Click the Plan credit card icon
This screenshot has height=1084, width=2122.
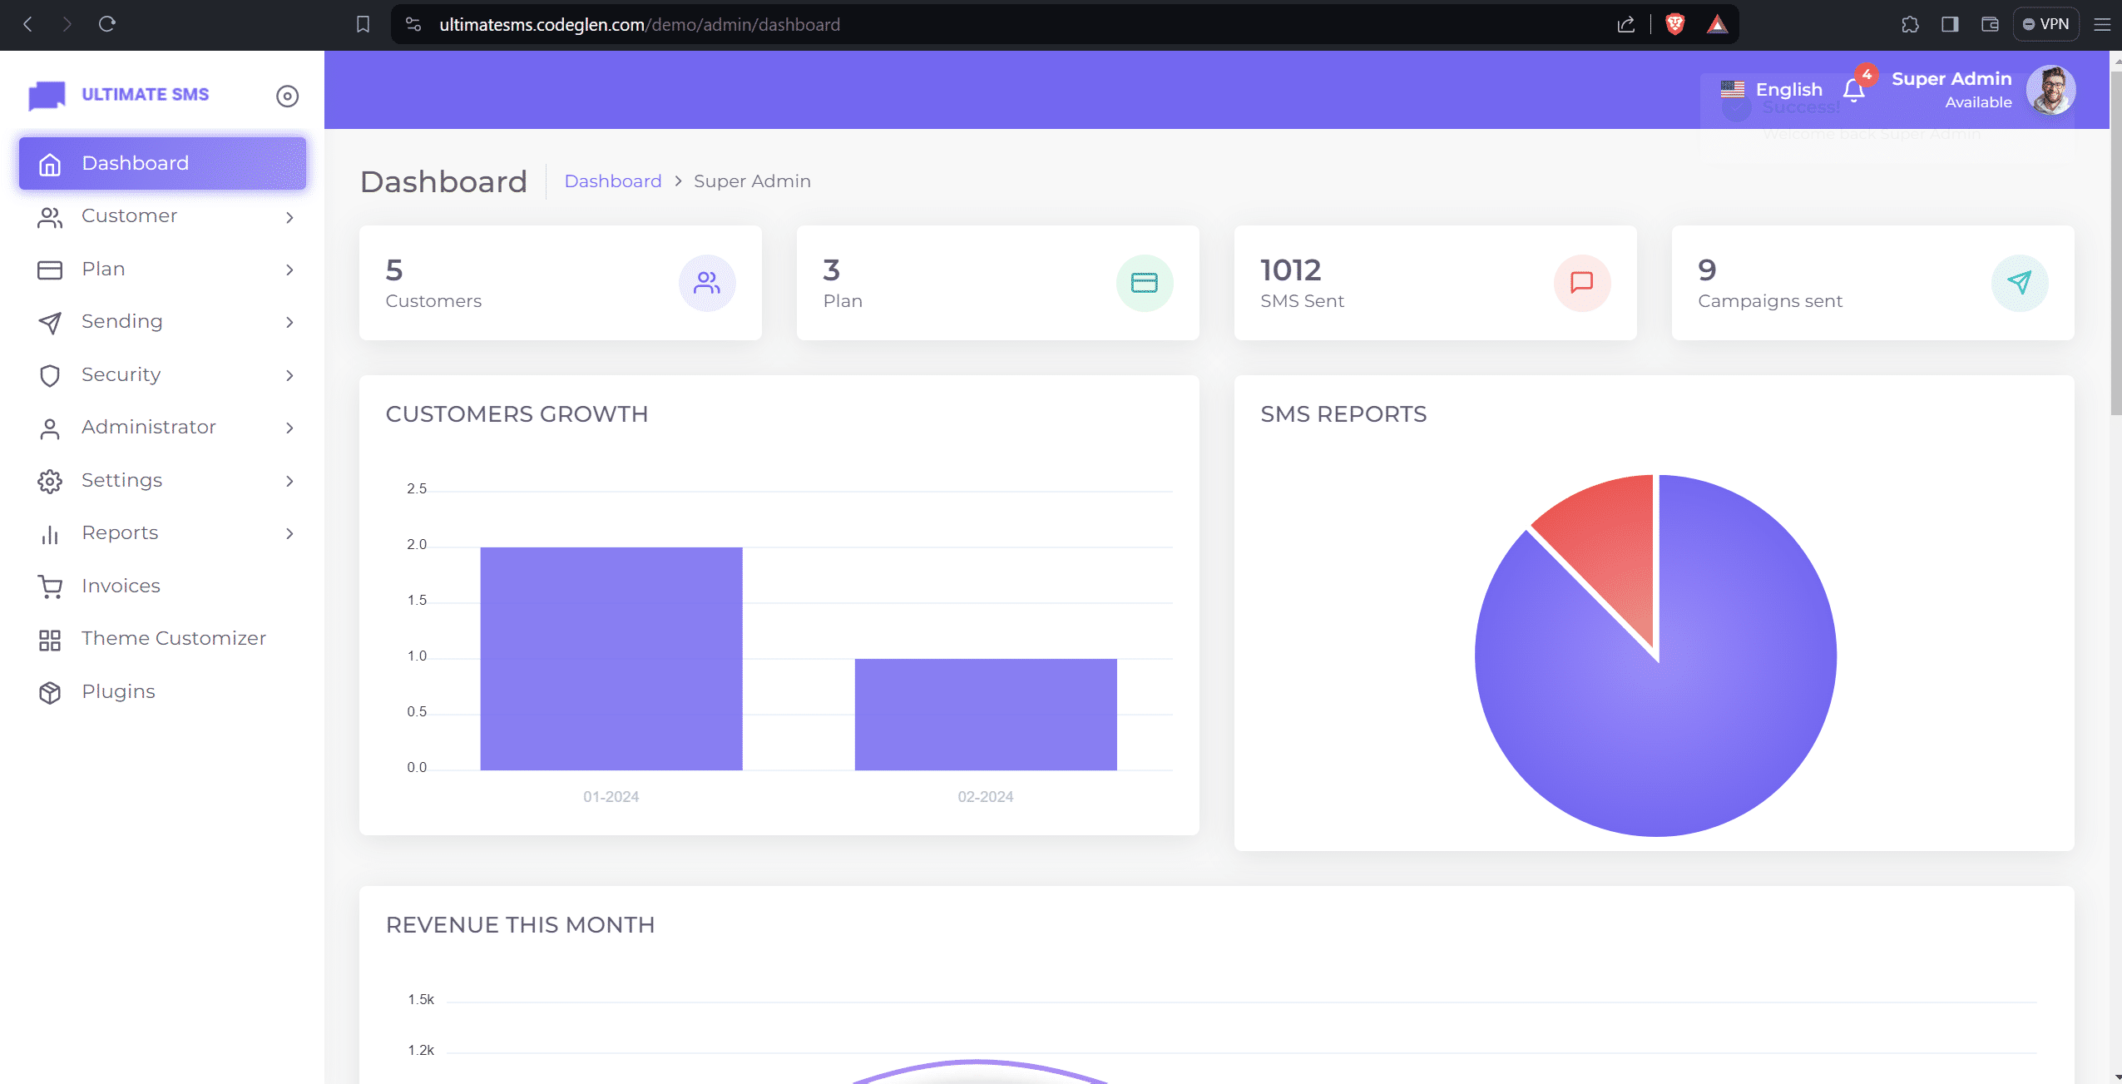(1144, 283)
